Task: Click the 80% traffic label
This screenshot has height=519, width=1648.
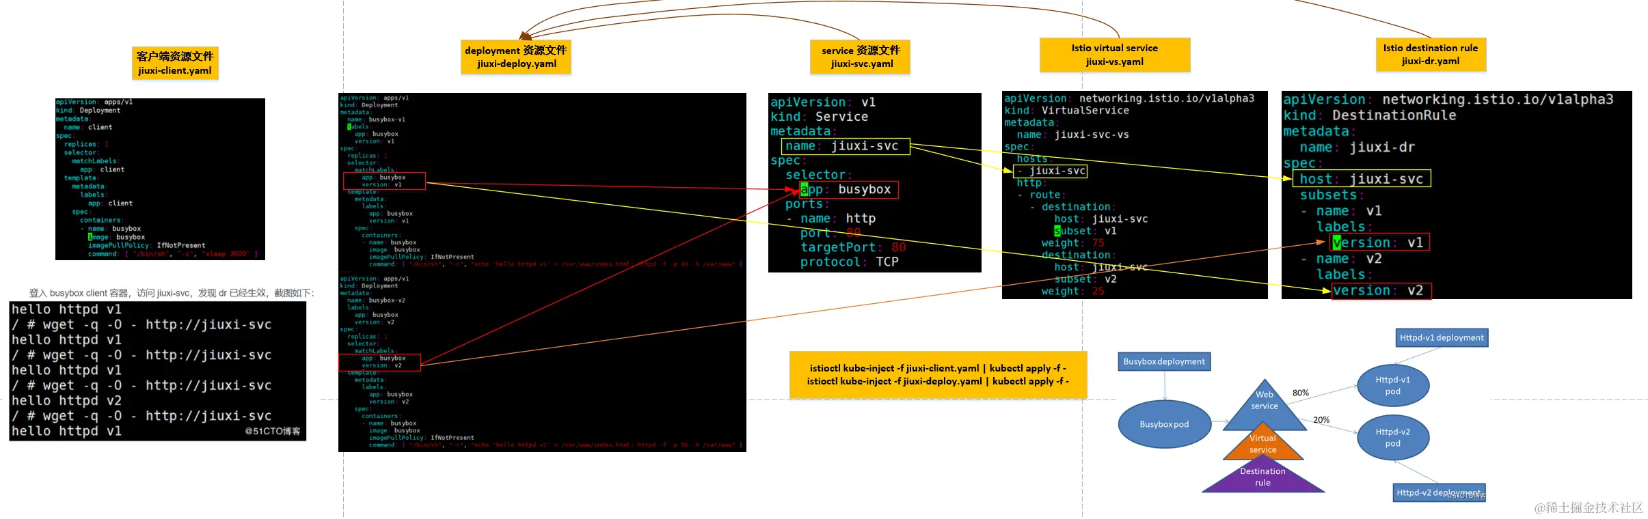Action: pyautogui.click(x=1301, y=393)
